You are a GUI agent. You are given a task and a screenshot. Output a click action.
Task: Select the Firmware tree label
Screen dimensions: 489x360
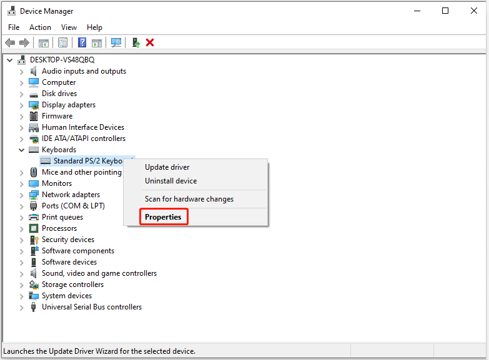click(x=57, y=116)
